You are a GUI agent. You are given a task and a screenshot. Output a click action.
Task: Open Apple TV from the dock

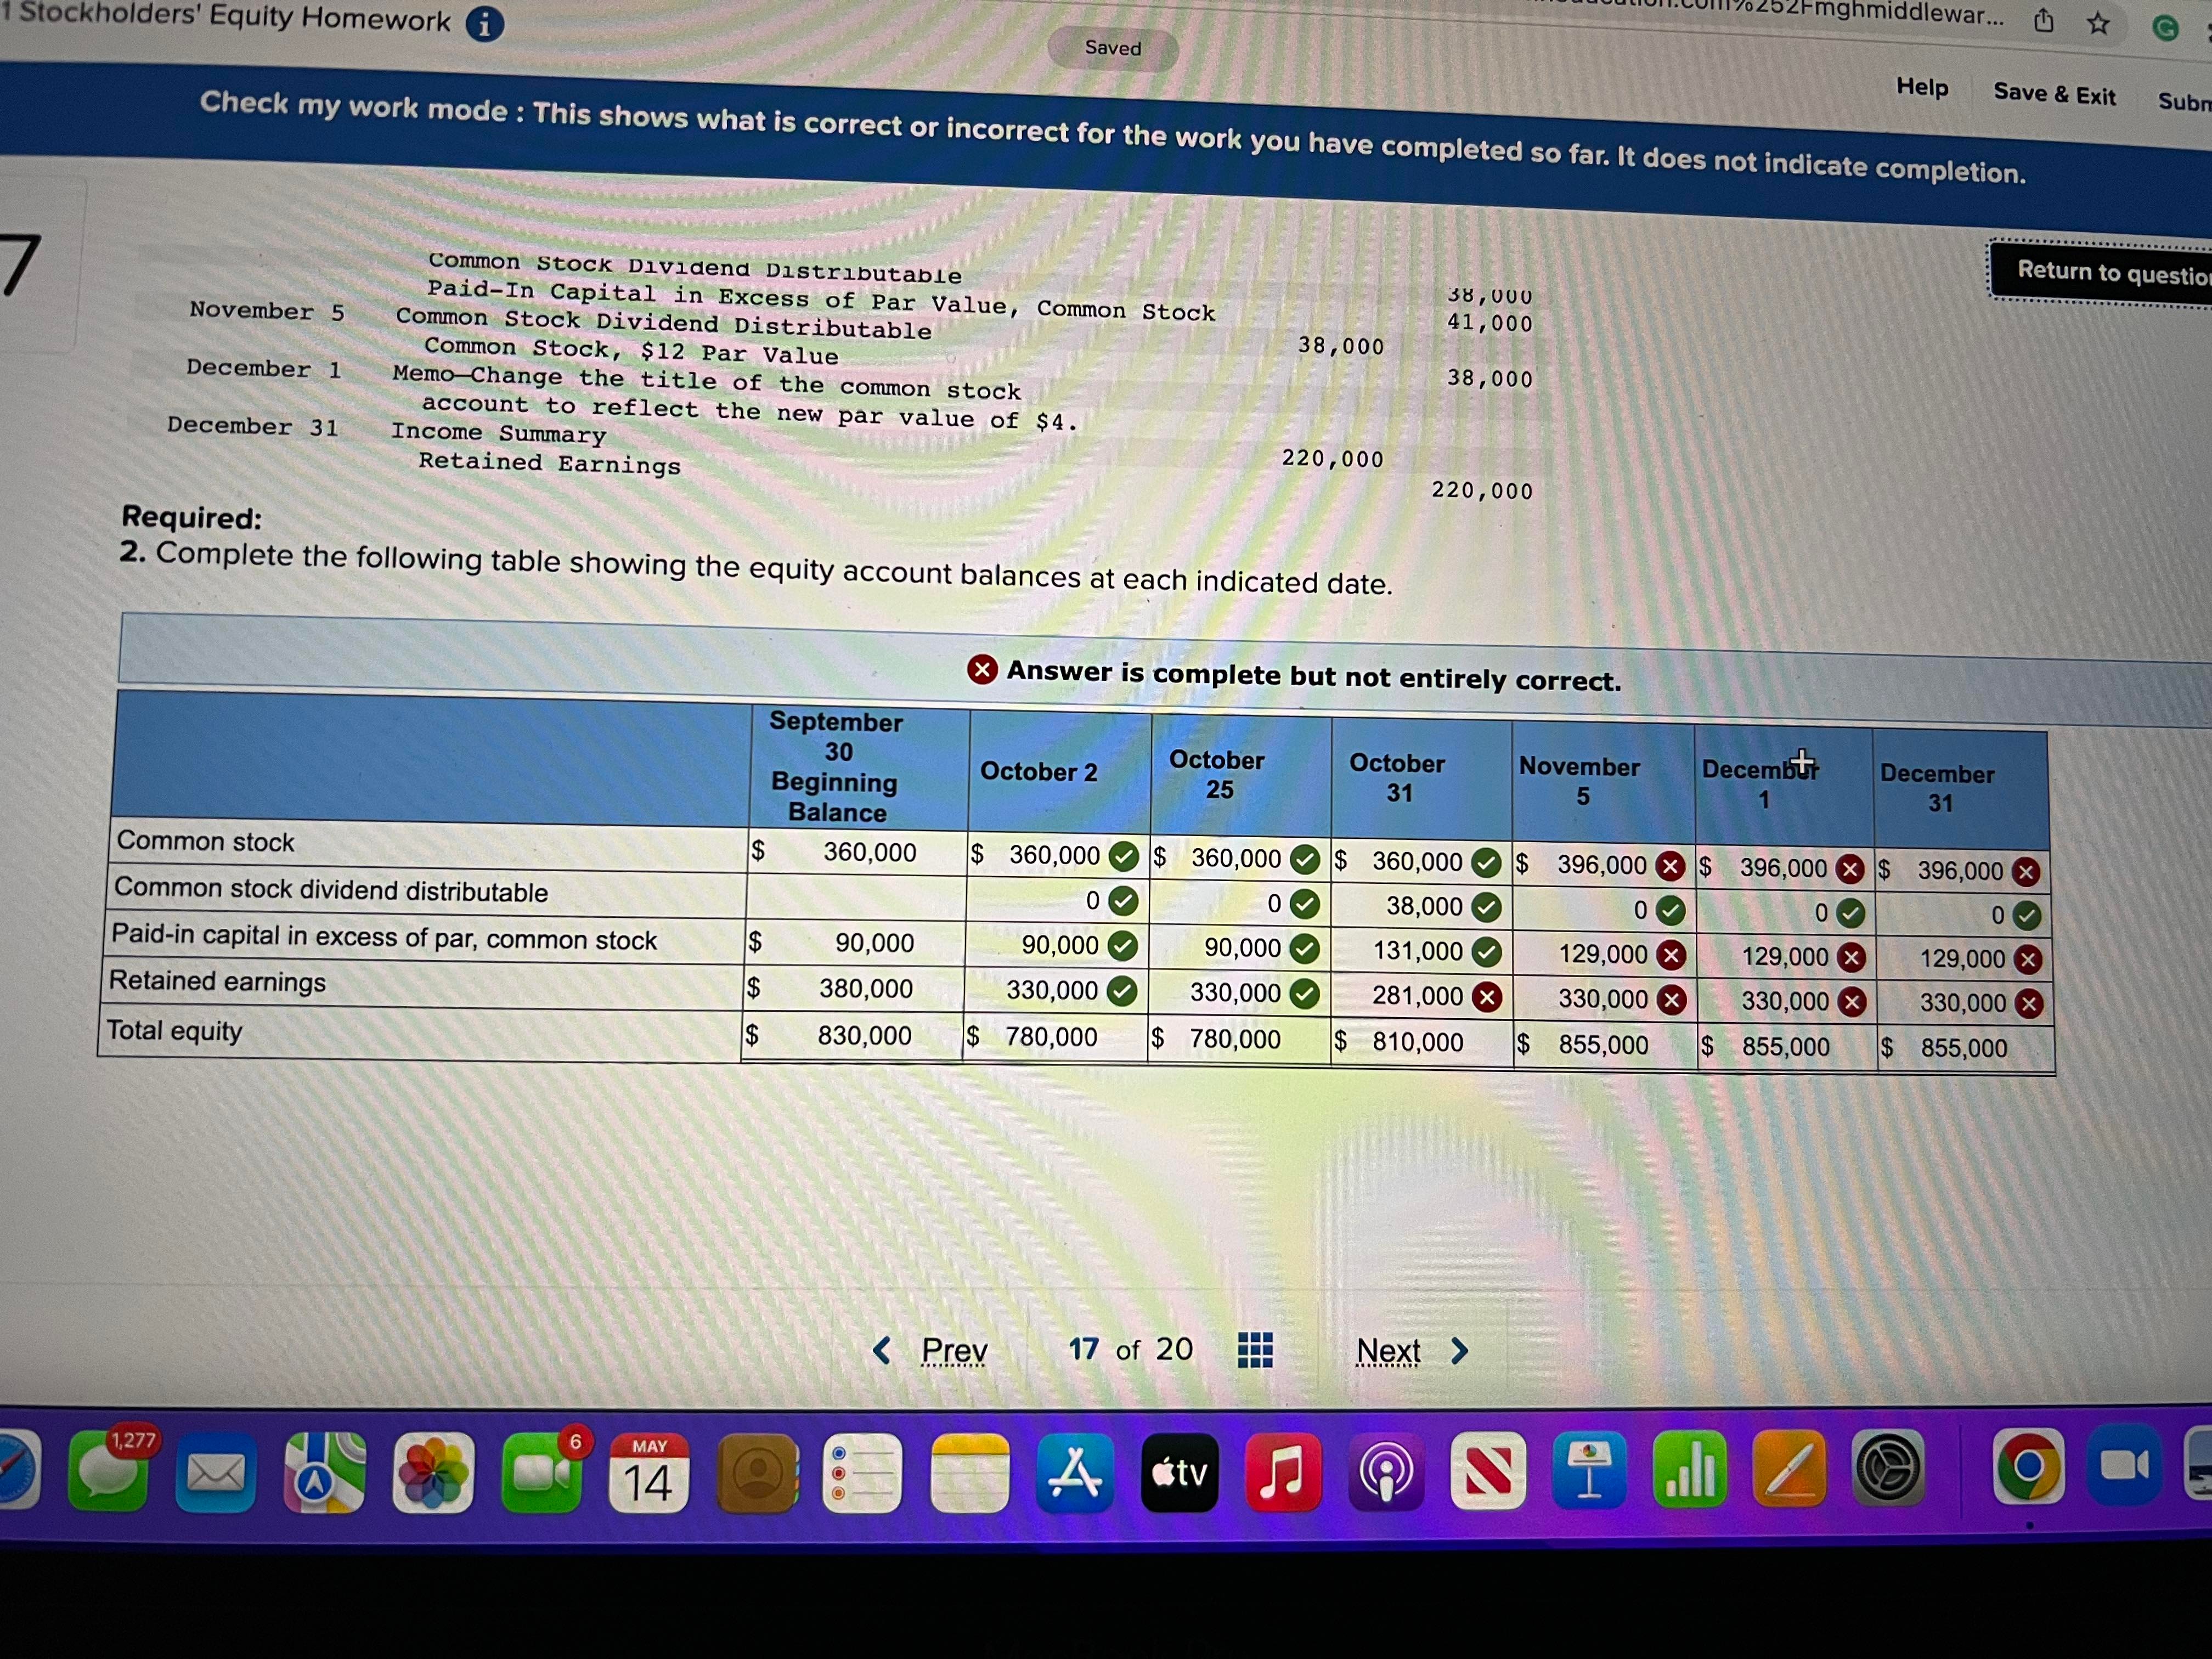pos(1180,1472)
